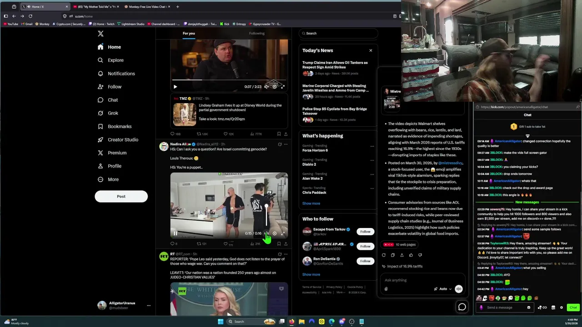Viewport: 582px width, 327px height.
Task: Click Kick Send a message field
Action: [x=505, y=307]
